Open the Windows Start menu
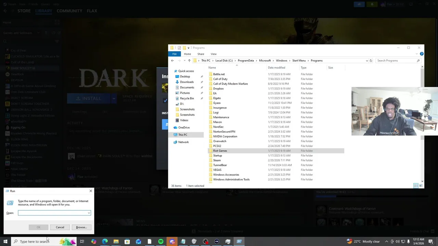Viewport: 438px width, 246px height. (x=5, y=242)
